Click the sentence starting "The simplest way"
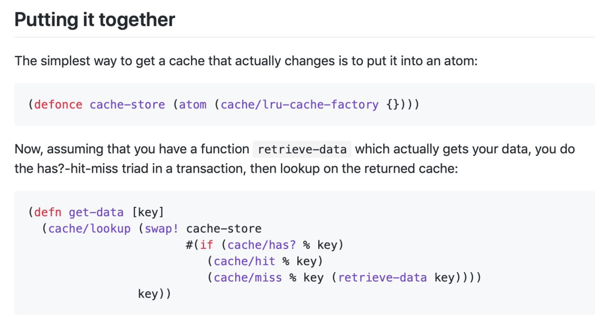 247,61
